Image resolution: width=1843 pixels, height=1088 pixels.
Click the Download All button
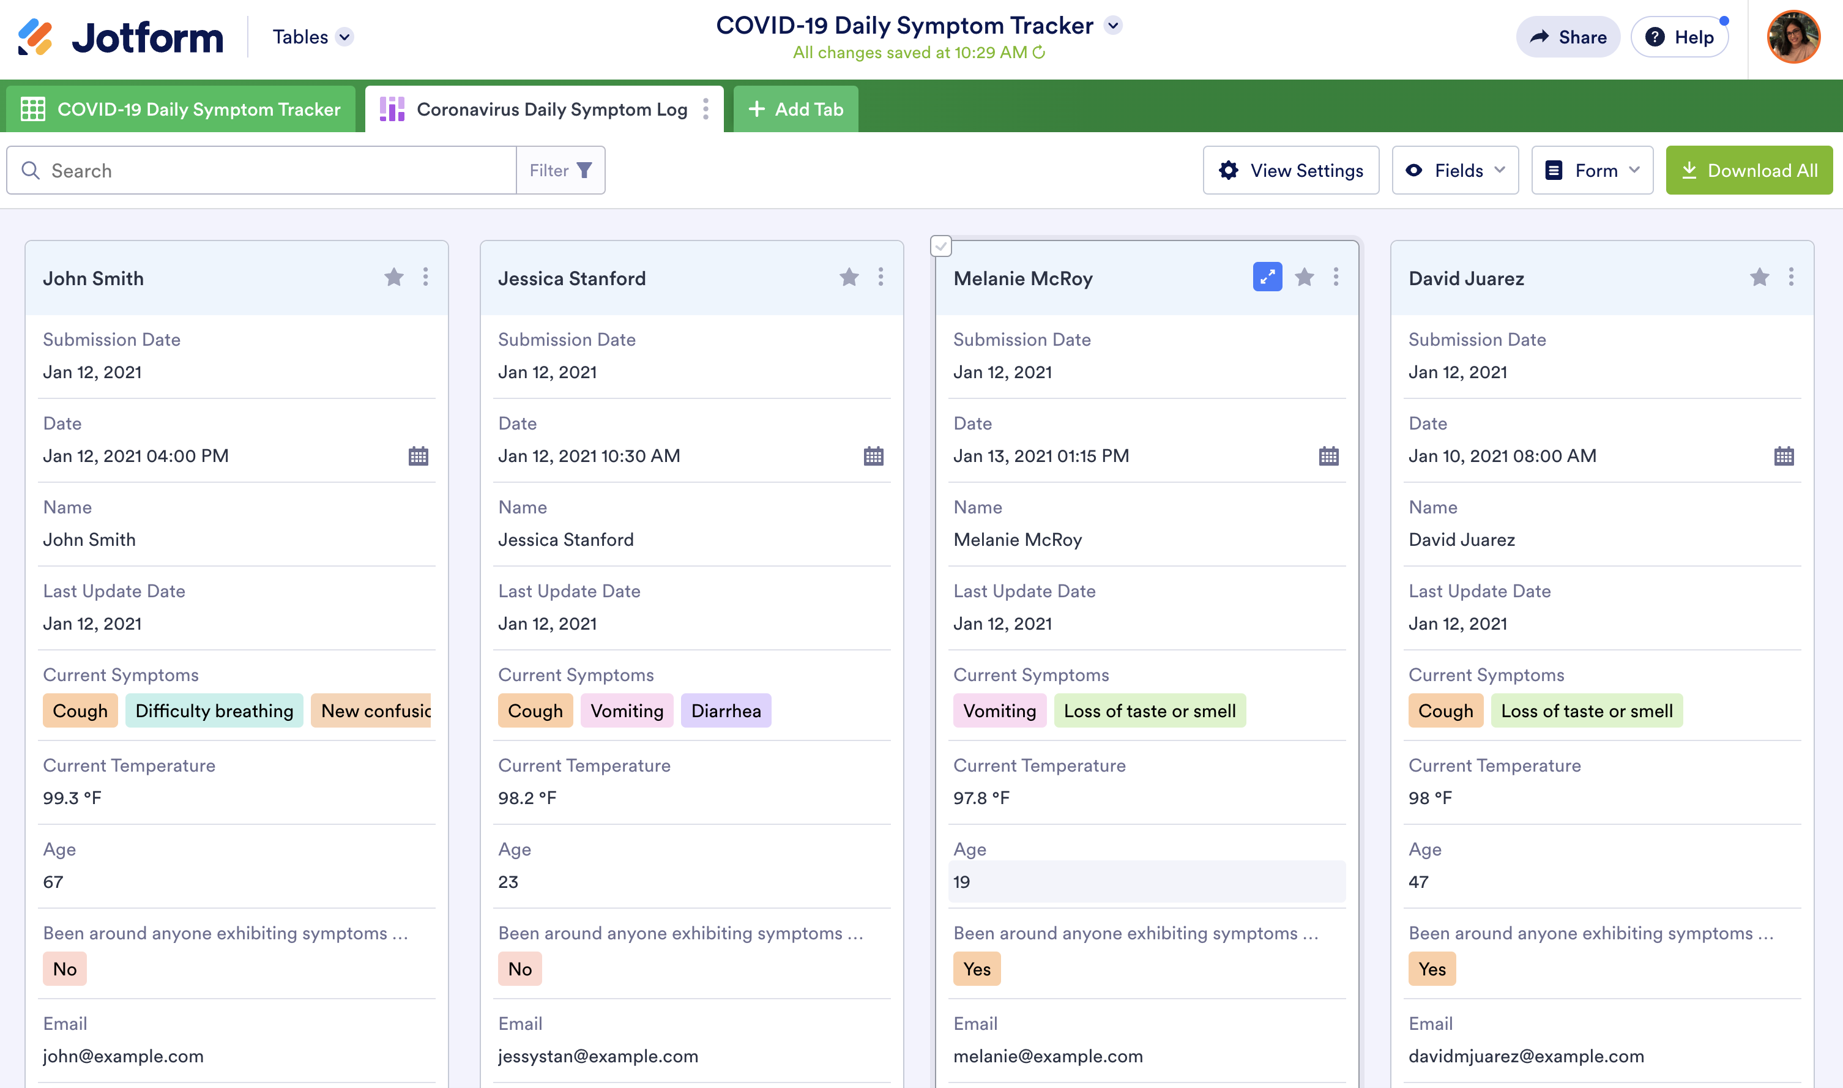1748,170
